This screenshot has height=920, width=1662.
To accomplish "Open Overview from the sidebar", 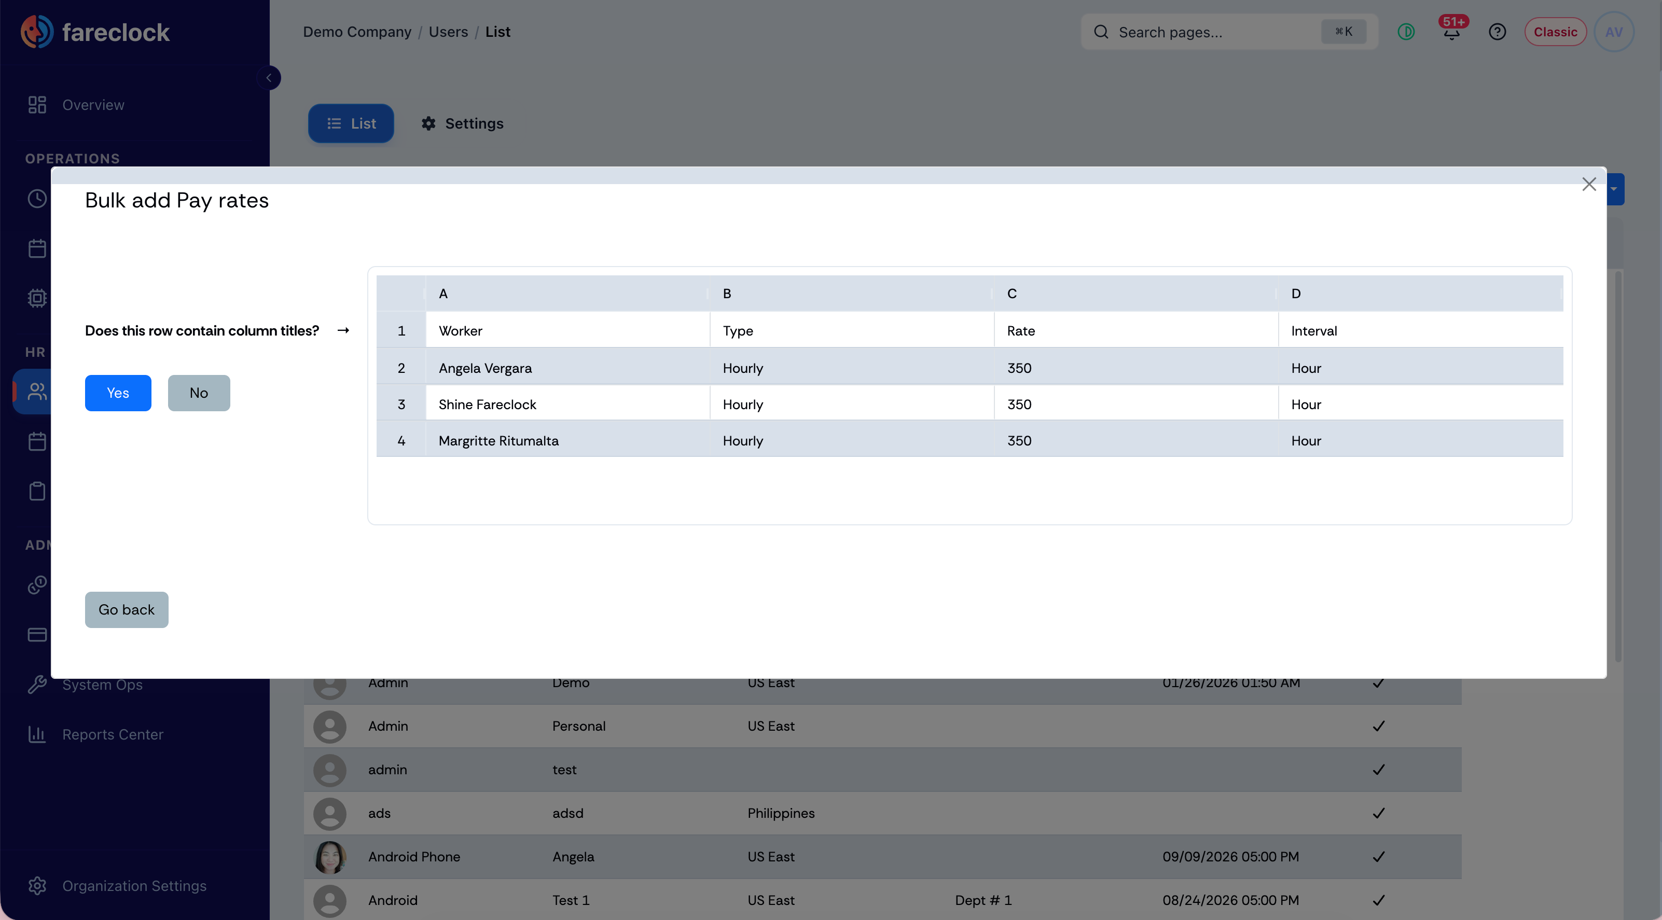I will [x=93, y=105].
